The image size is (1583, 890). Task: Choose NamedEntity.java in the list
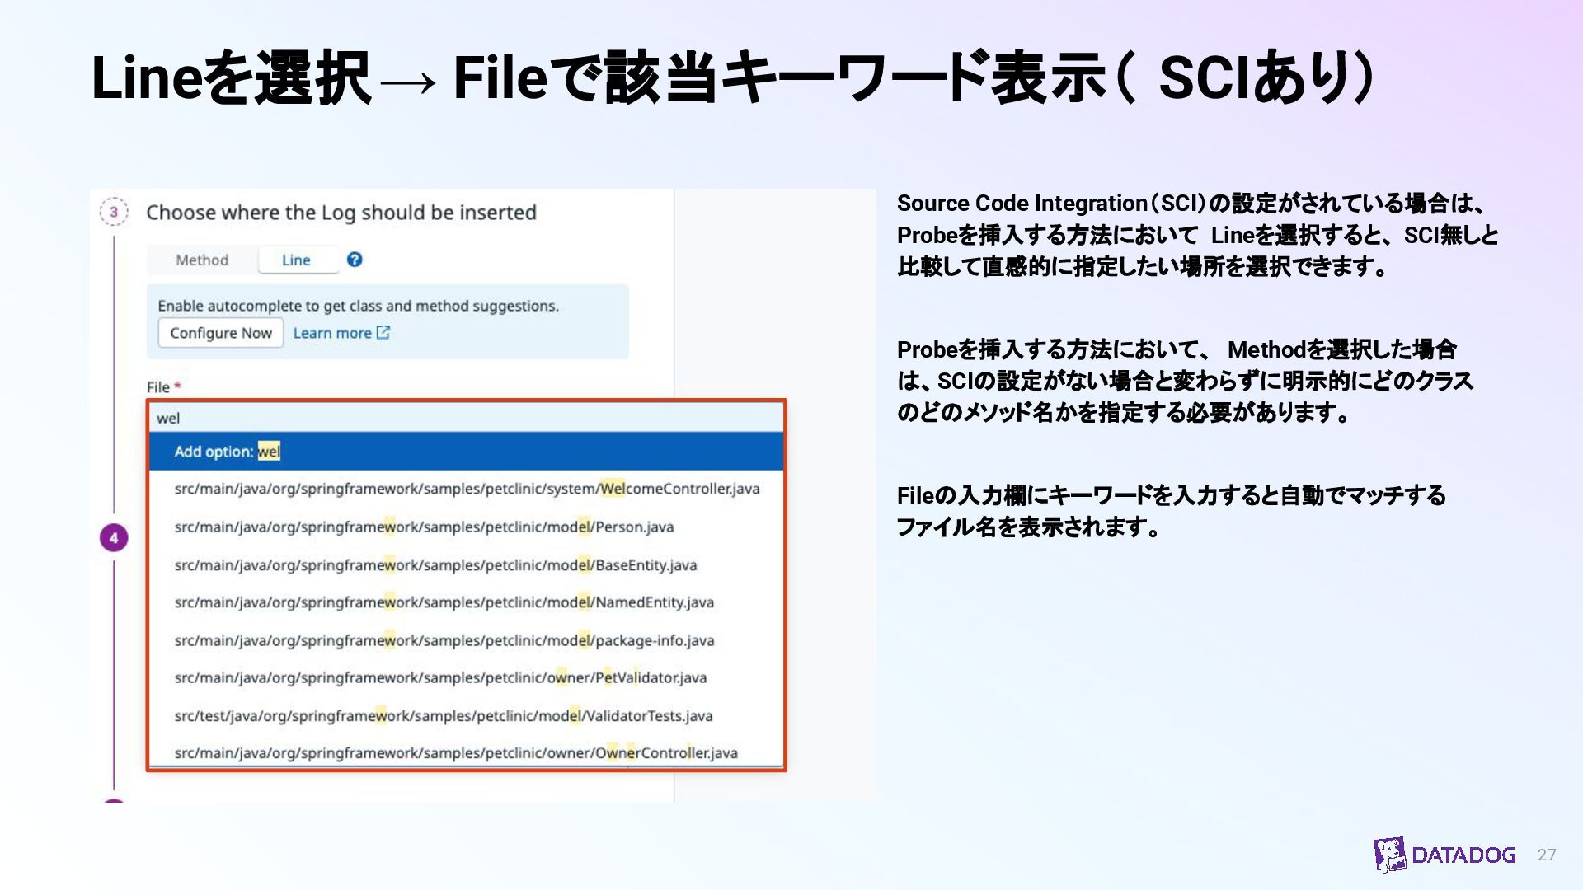[444, 602]
